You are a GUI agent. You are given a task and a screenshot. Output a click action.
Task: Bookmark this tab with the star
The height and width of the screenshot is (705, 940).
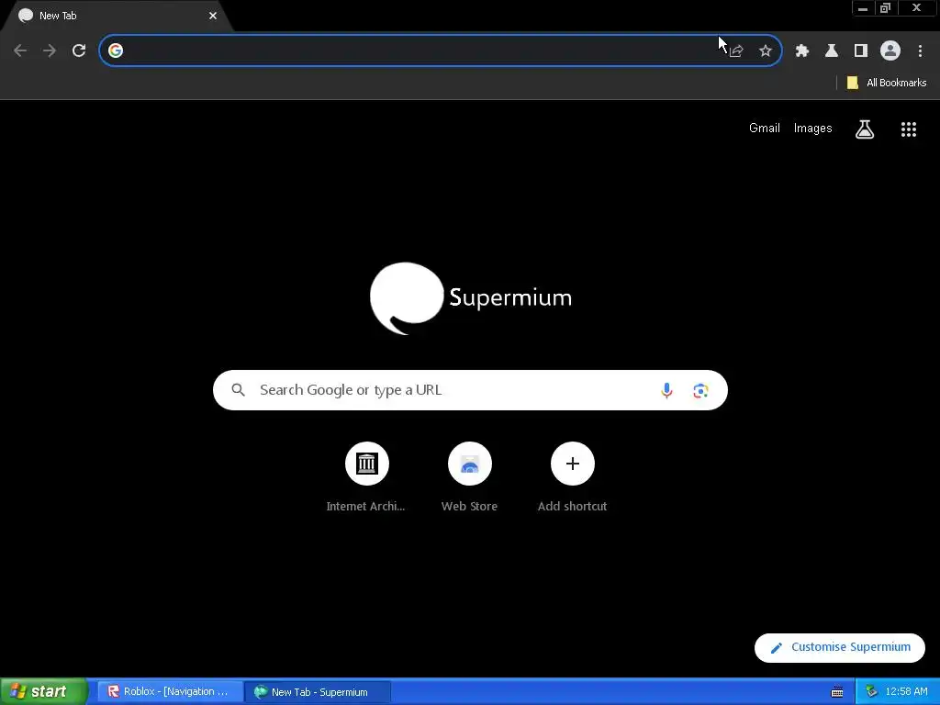[x=766, y=51]
